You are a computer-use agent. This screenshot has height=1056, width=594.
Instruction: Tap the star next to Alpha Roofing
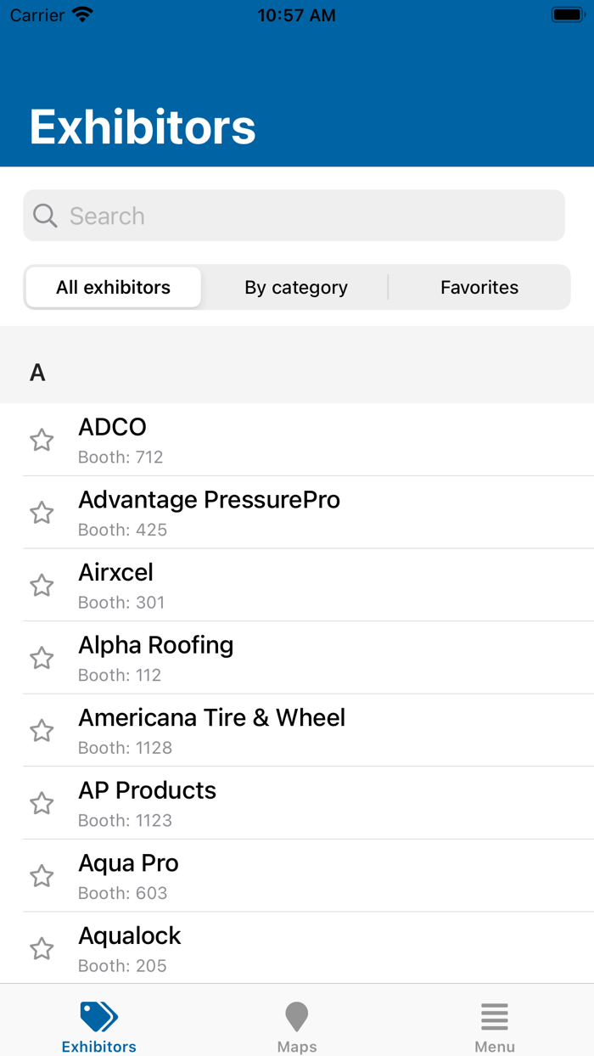pyautogui.click(x=42, y=658)
